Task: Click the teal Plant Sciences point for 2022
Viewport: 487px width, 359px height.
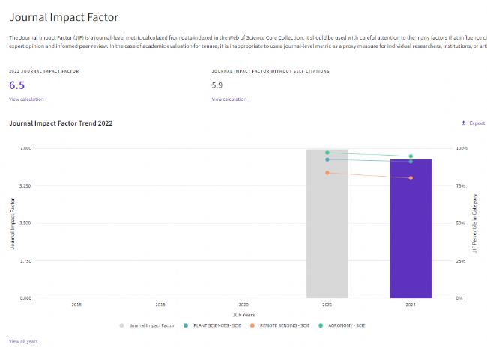Action: (411, 162)
